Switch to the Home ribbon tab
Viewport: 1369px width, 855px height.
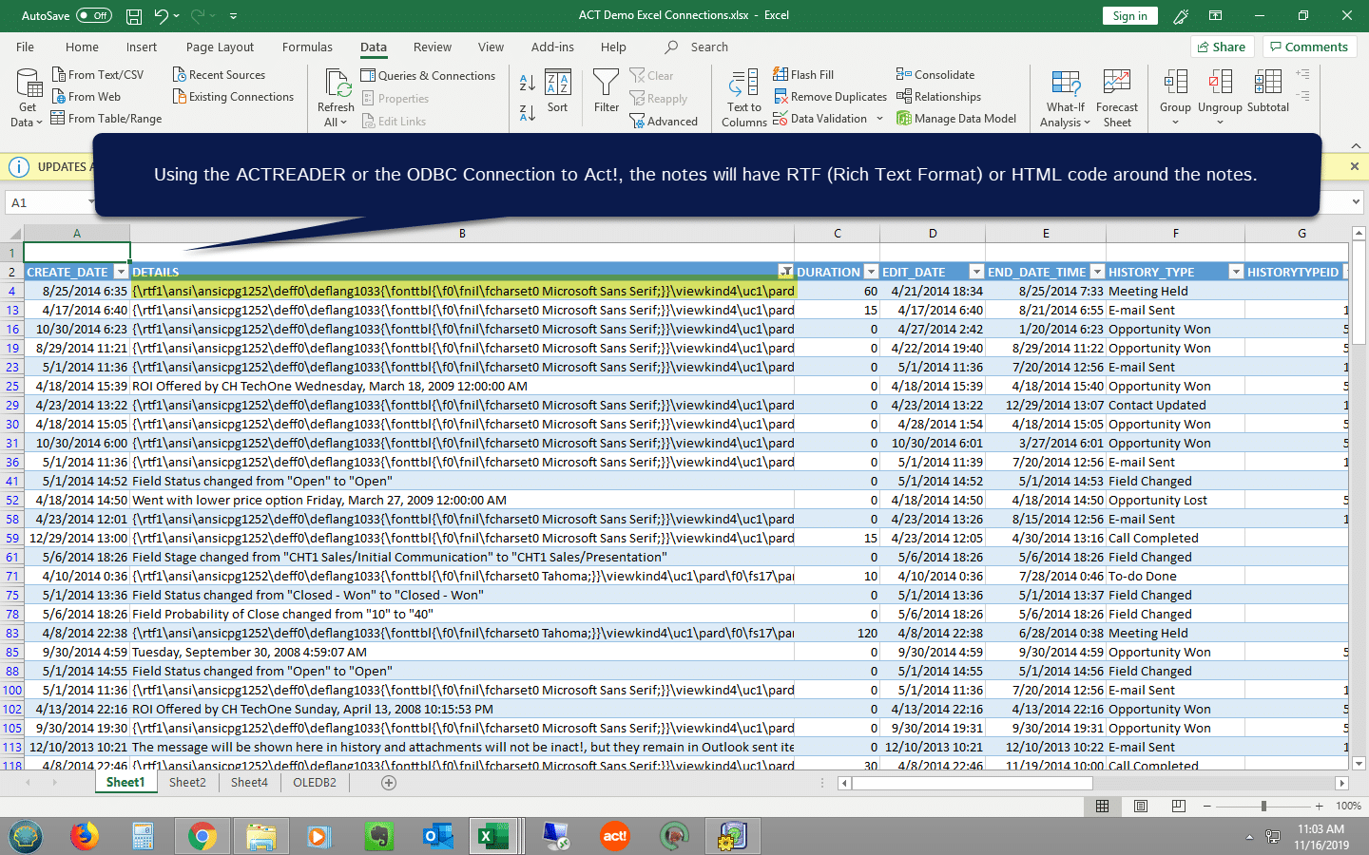click(82, 47)
